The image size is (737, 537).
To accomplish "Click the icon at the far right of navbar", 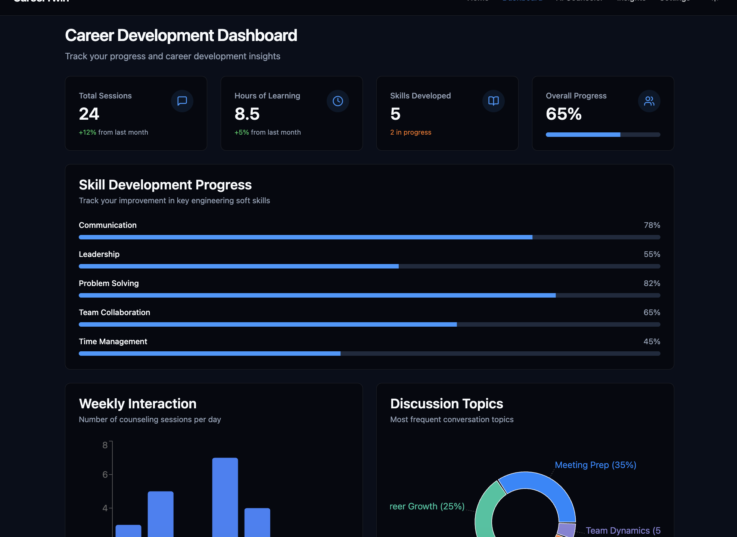I will [714, 1].
